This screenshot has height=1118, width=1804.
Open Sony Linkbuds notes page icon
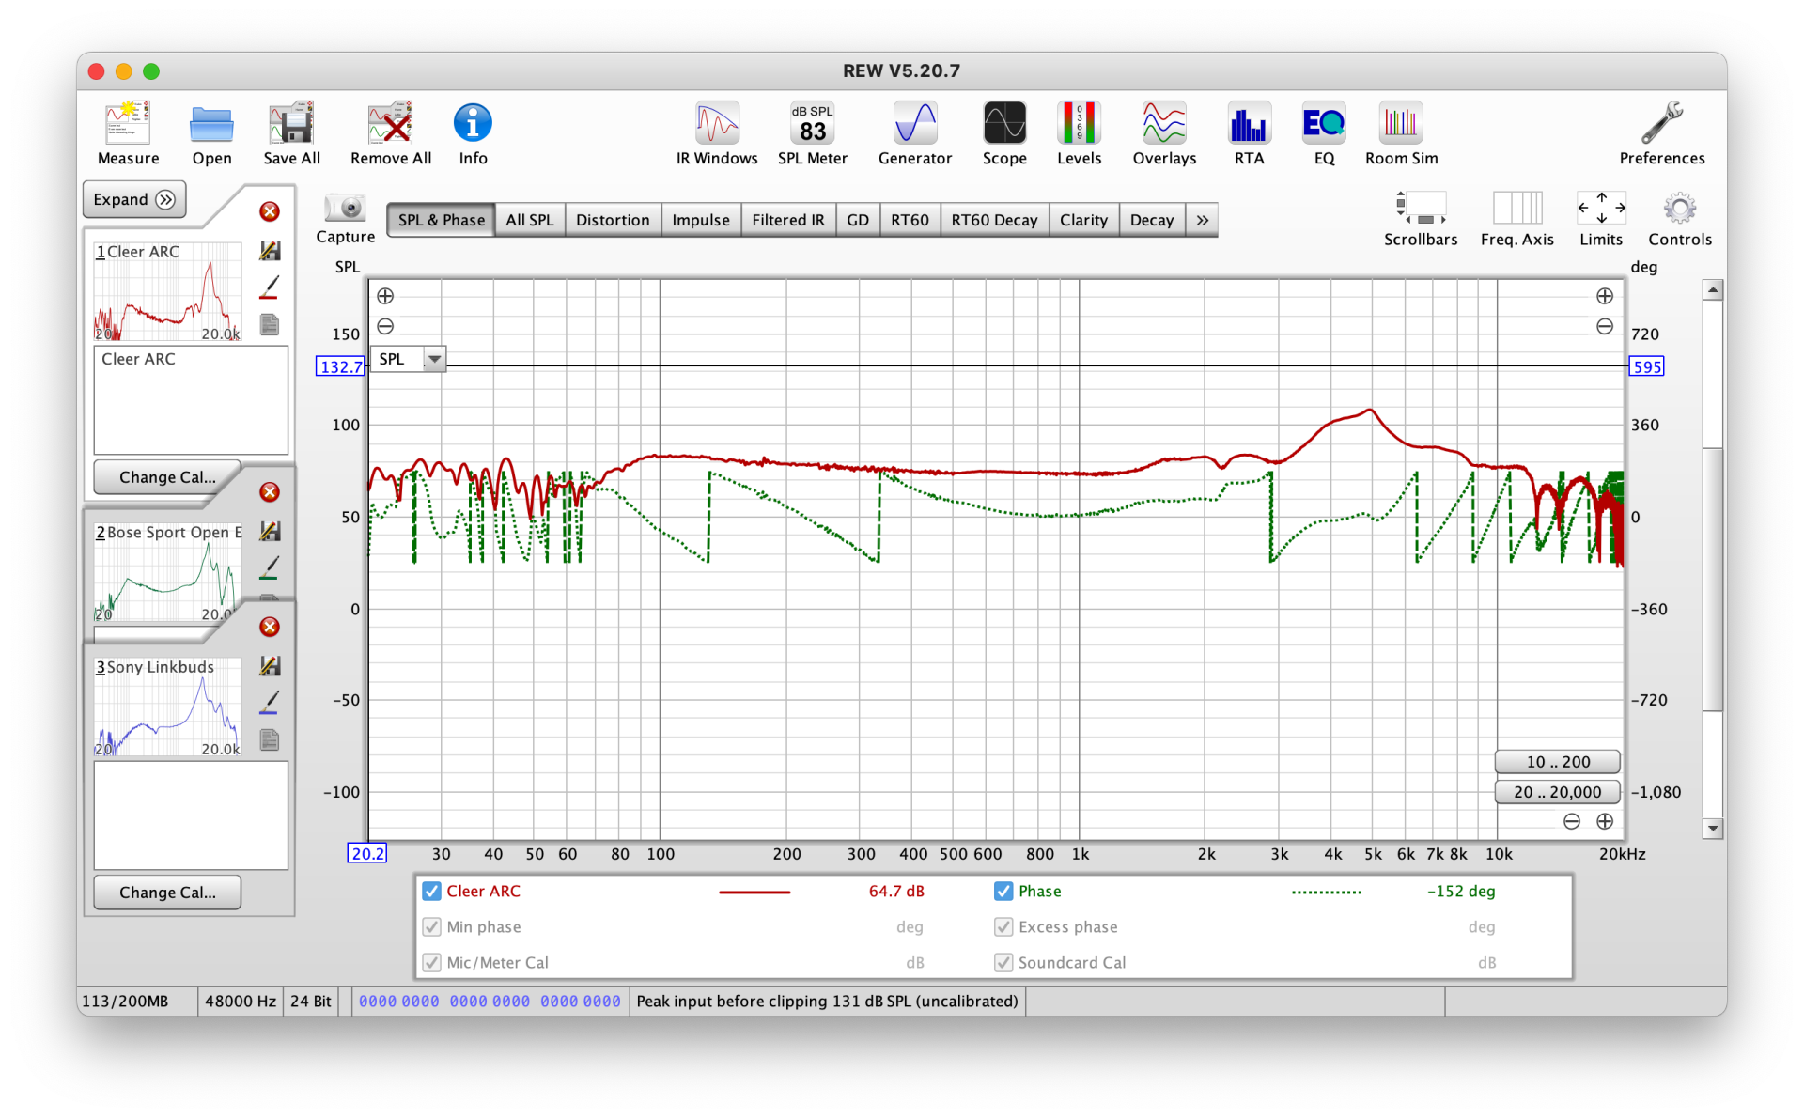click(270, 740)
